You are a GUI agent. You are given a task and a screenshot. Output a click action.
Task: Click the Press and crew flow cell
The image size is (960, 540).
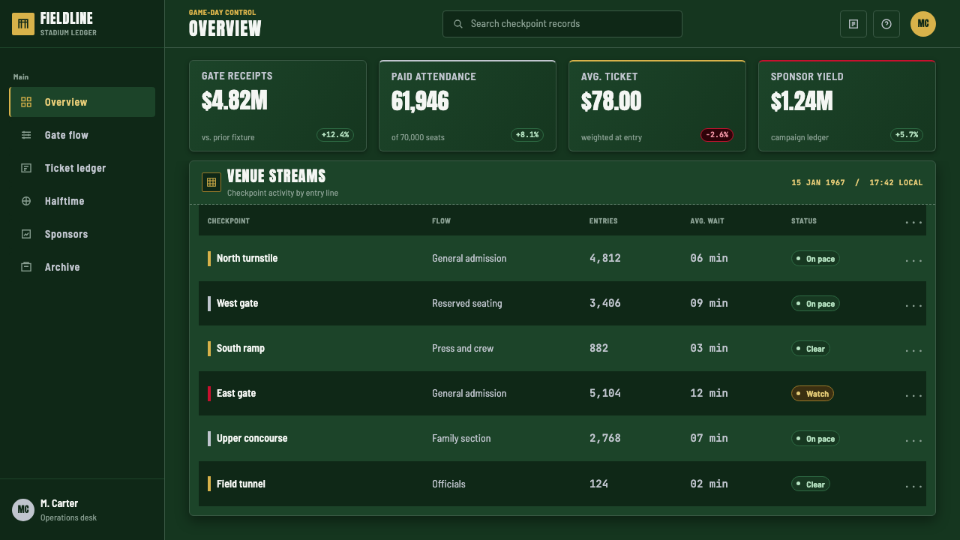(463, 348)
